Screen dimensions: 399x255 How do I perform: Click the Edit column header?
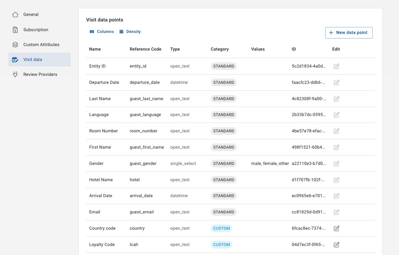pyautogui.click(x=336, y=49)
